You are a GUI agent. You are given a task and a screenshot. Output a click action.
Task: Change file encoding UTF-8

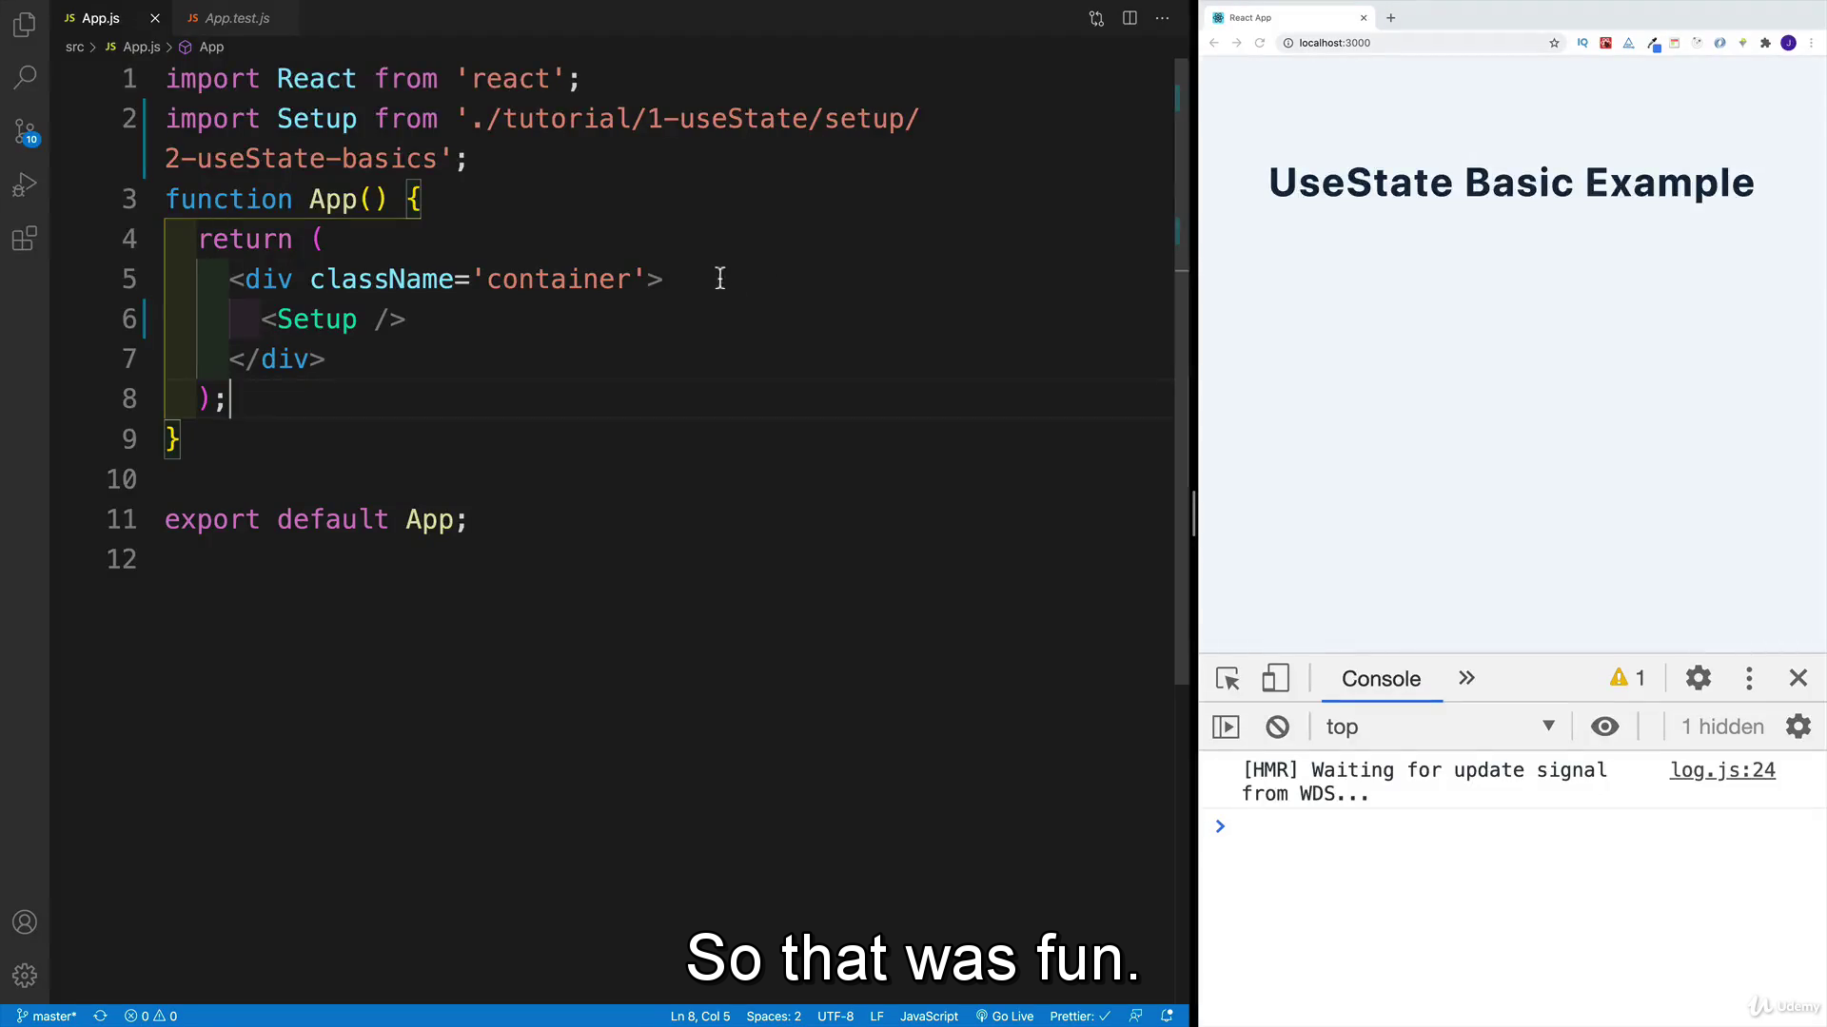(835, 1016)
